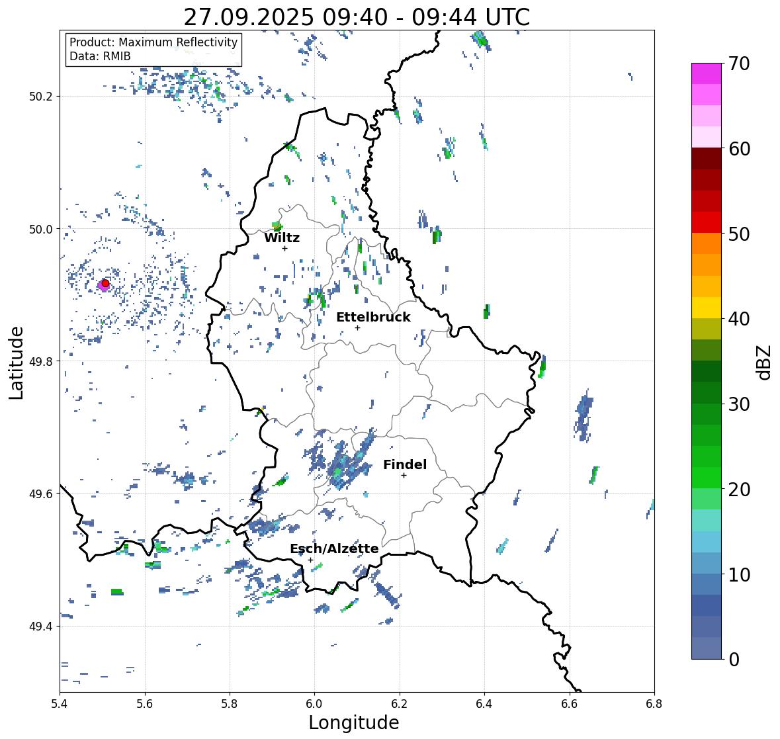Click the cross marker below Findel
This screenshot has width=780, height=739.
(404, 476)
